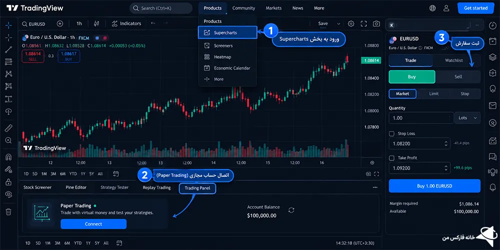Select the Market order type
This screenshot has width=500, height=250.
[x=402, y=94]
